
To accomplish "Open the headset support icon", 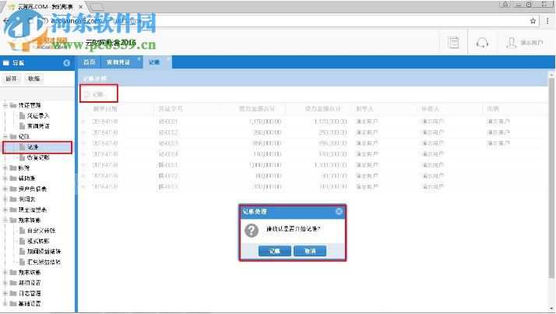I will pos(482,43).
